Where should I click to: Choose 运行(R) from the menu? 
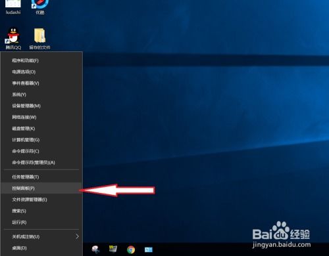(41, 223)
